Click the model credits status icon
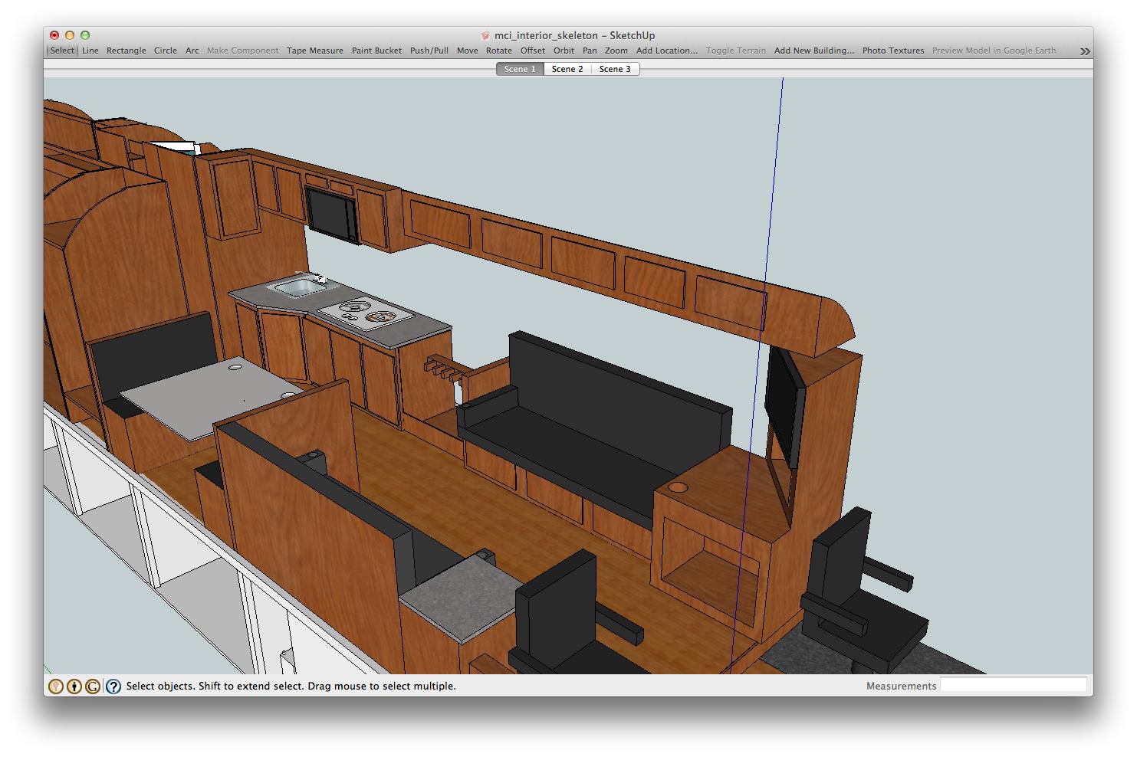Image resolution: width=1137 pixels, height=757 pixels. point(74,687)
